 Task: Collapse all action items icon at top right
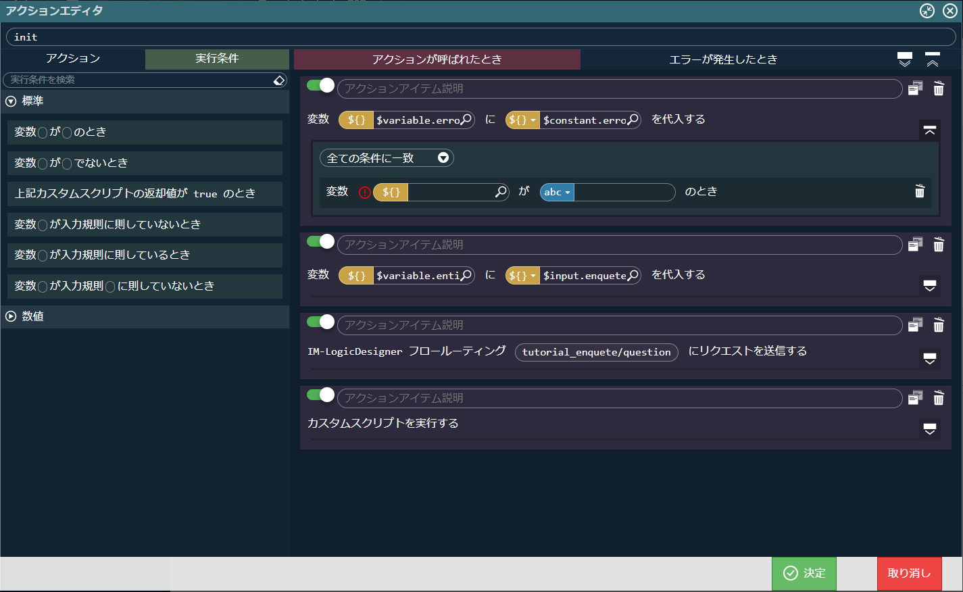click(x=933, y=59)
